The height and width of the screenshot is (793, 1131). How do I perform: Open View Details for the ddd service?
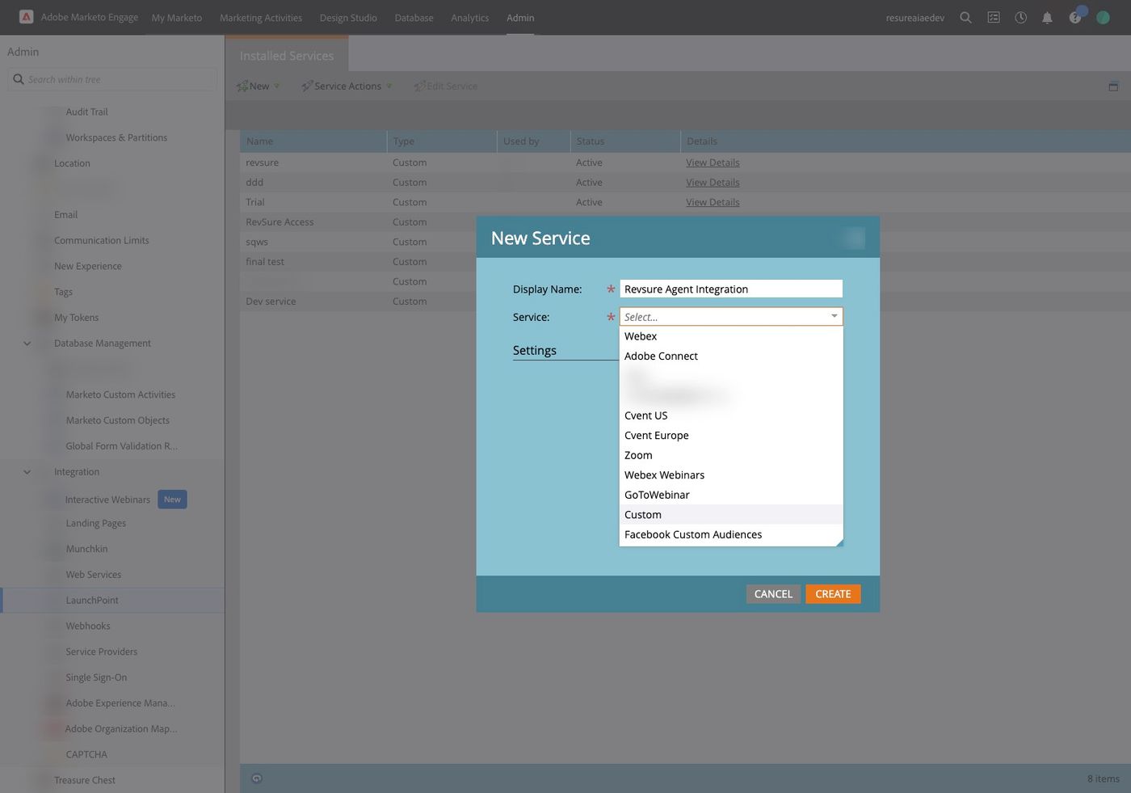coord(713,183)
